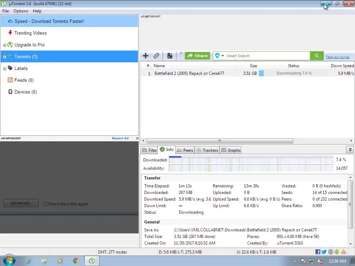Click the horizontal scrollbar thumb in torrent list
The height and width of the screenshot is (266, 355).
click(x=219, y=141)
